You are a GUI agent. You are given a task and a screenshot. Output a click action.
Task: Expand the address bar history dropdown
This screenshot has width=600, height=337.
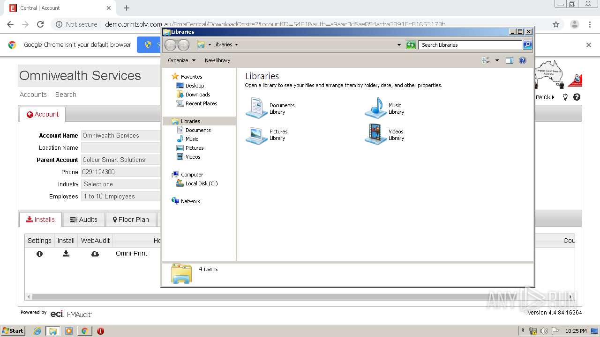click(399, 45)
